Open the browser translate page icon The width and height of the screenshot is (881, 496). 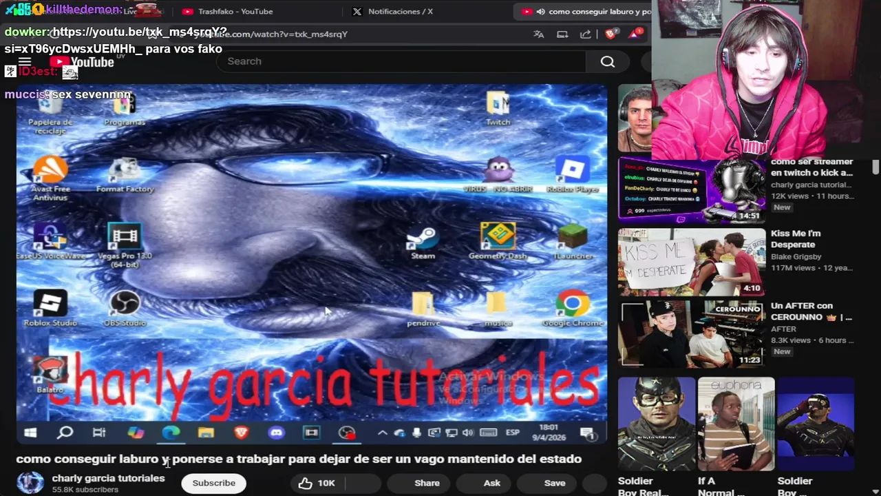(539, 34)
